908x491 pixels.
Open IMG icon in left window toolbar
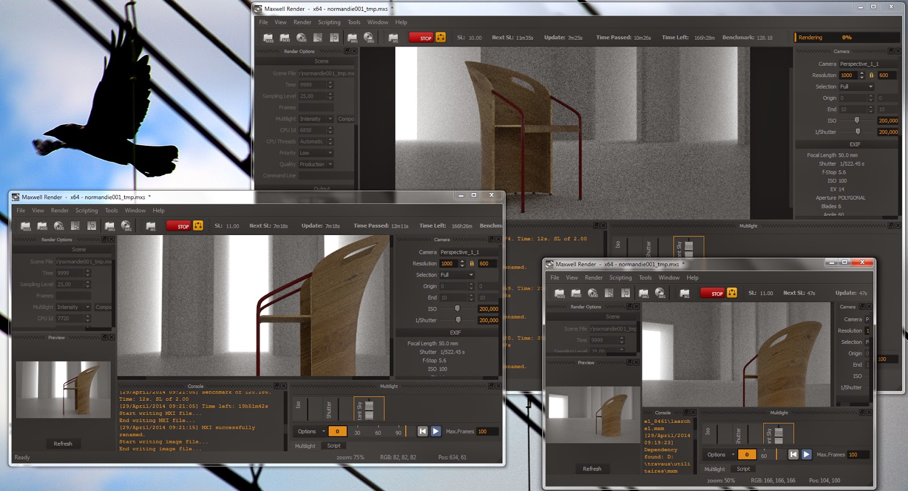point(110,226)
